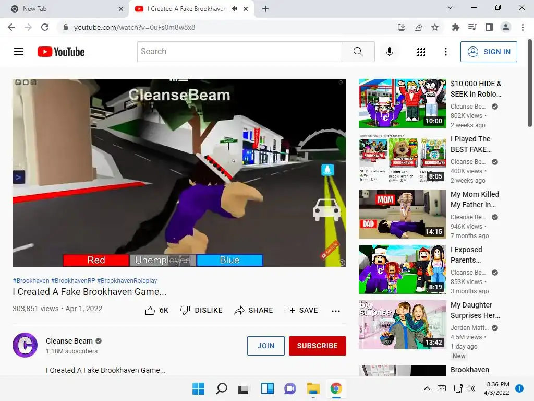Open the #Brookhaven hashtag link
The width and height of the screenshot is (534, 401).
[31, 280]
